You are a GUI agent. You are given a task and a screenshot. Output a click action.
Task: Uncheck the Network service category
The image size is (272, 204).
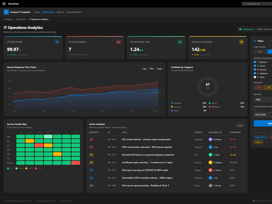(x=255, y=62)
